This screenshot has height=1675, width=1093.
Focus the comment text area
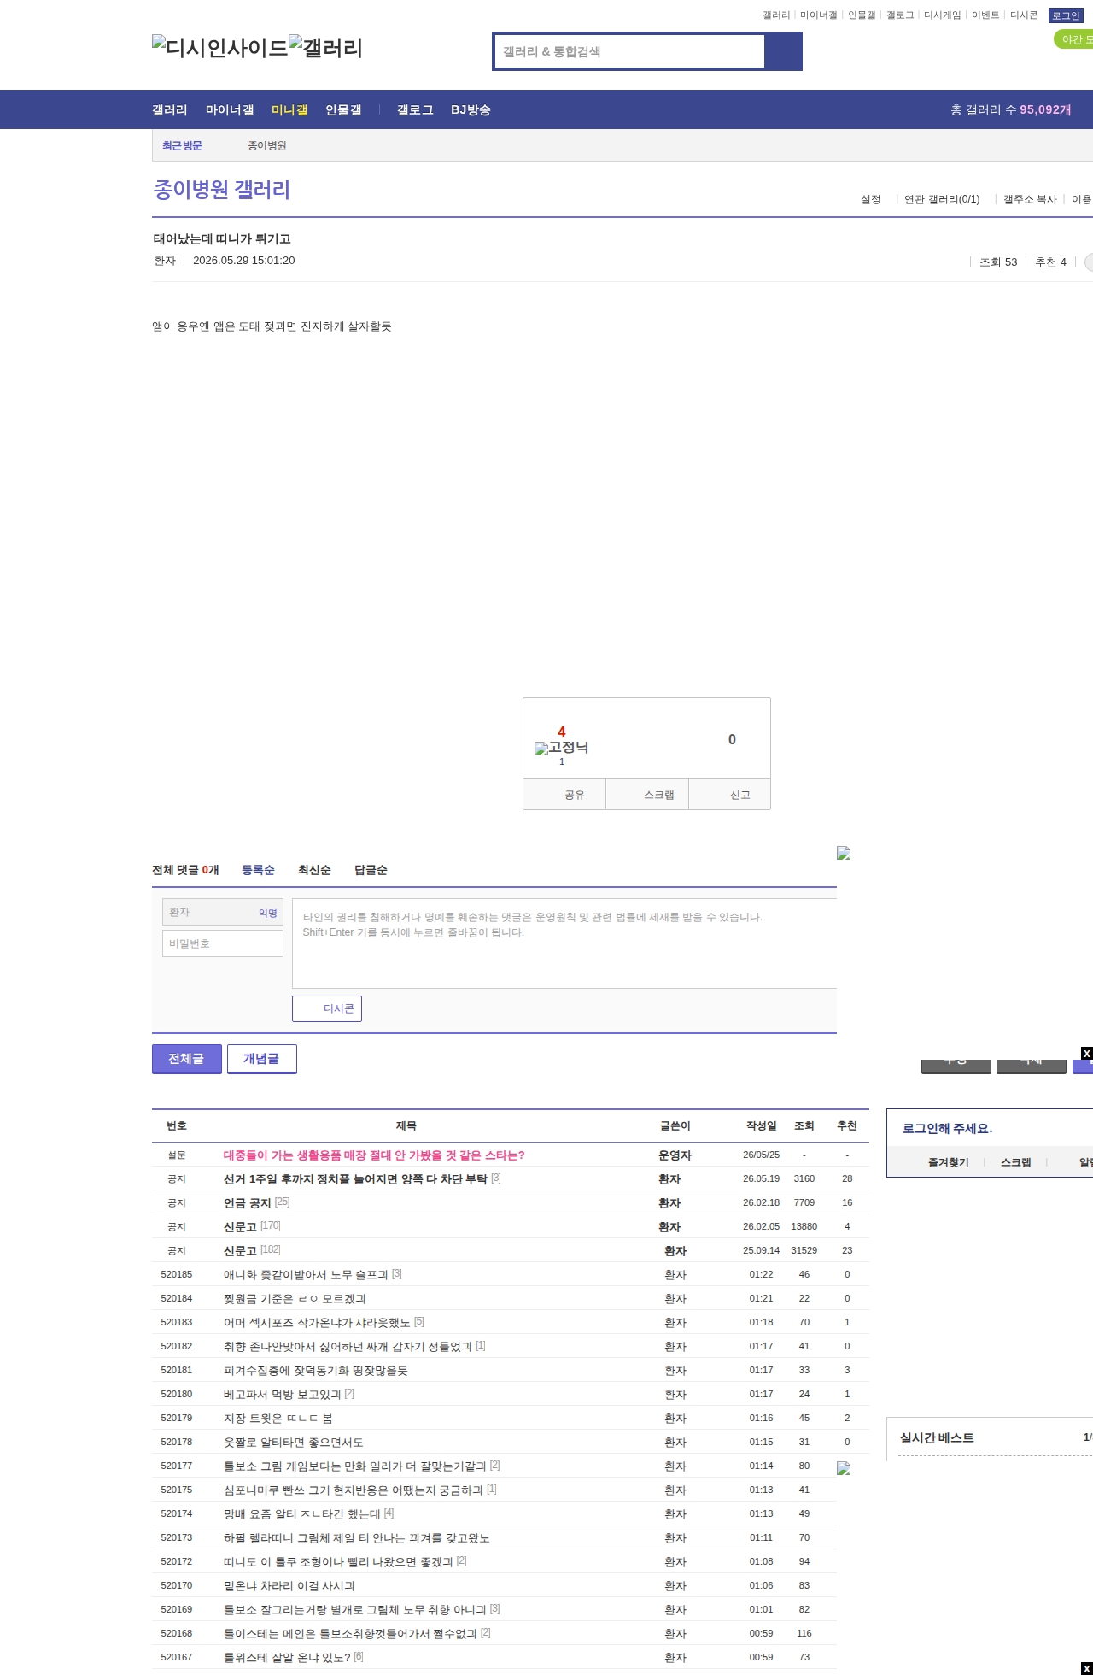(564, 943)
